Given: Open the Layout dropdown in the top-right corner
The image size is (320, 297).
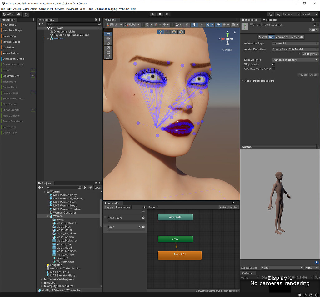Looking at the screenshot, I should 309,14.
